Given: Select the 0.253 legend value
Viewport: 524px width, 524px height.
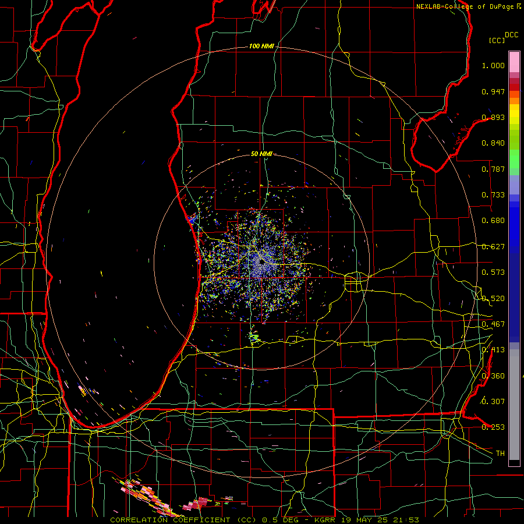Looking at the screenshot, I should 493,427.
